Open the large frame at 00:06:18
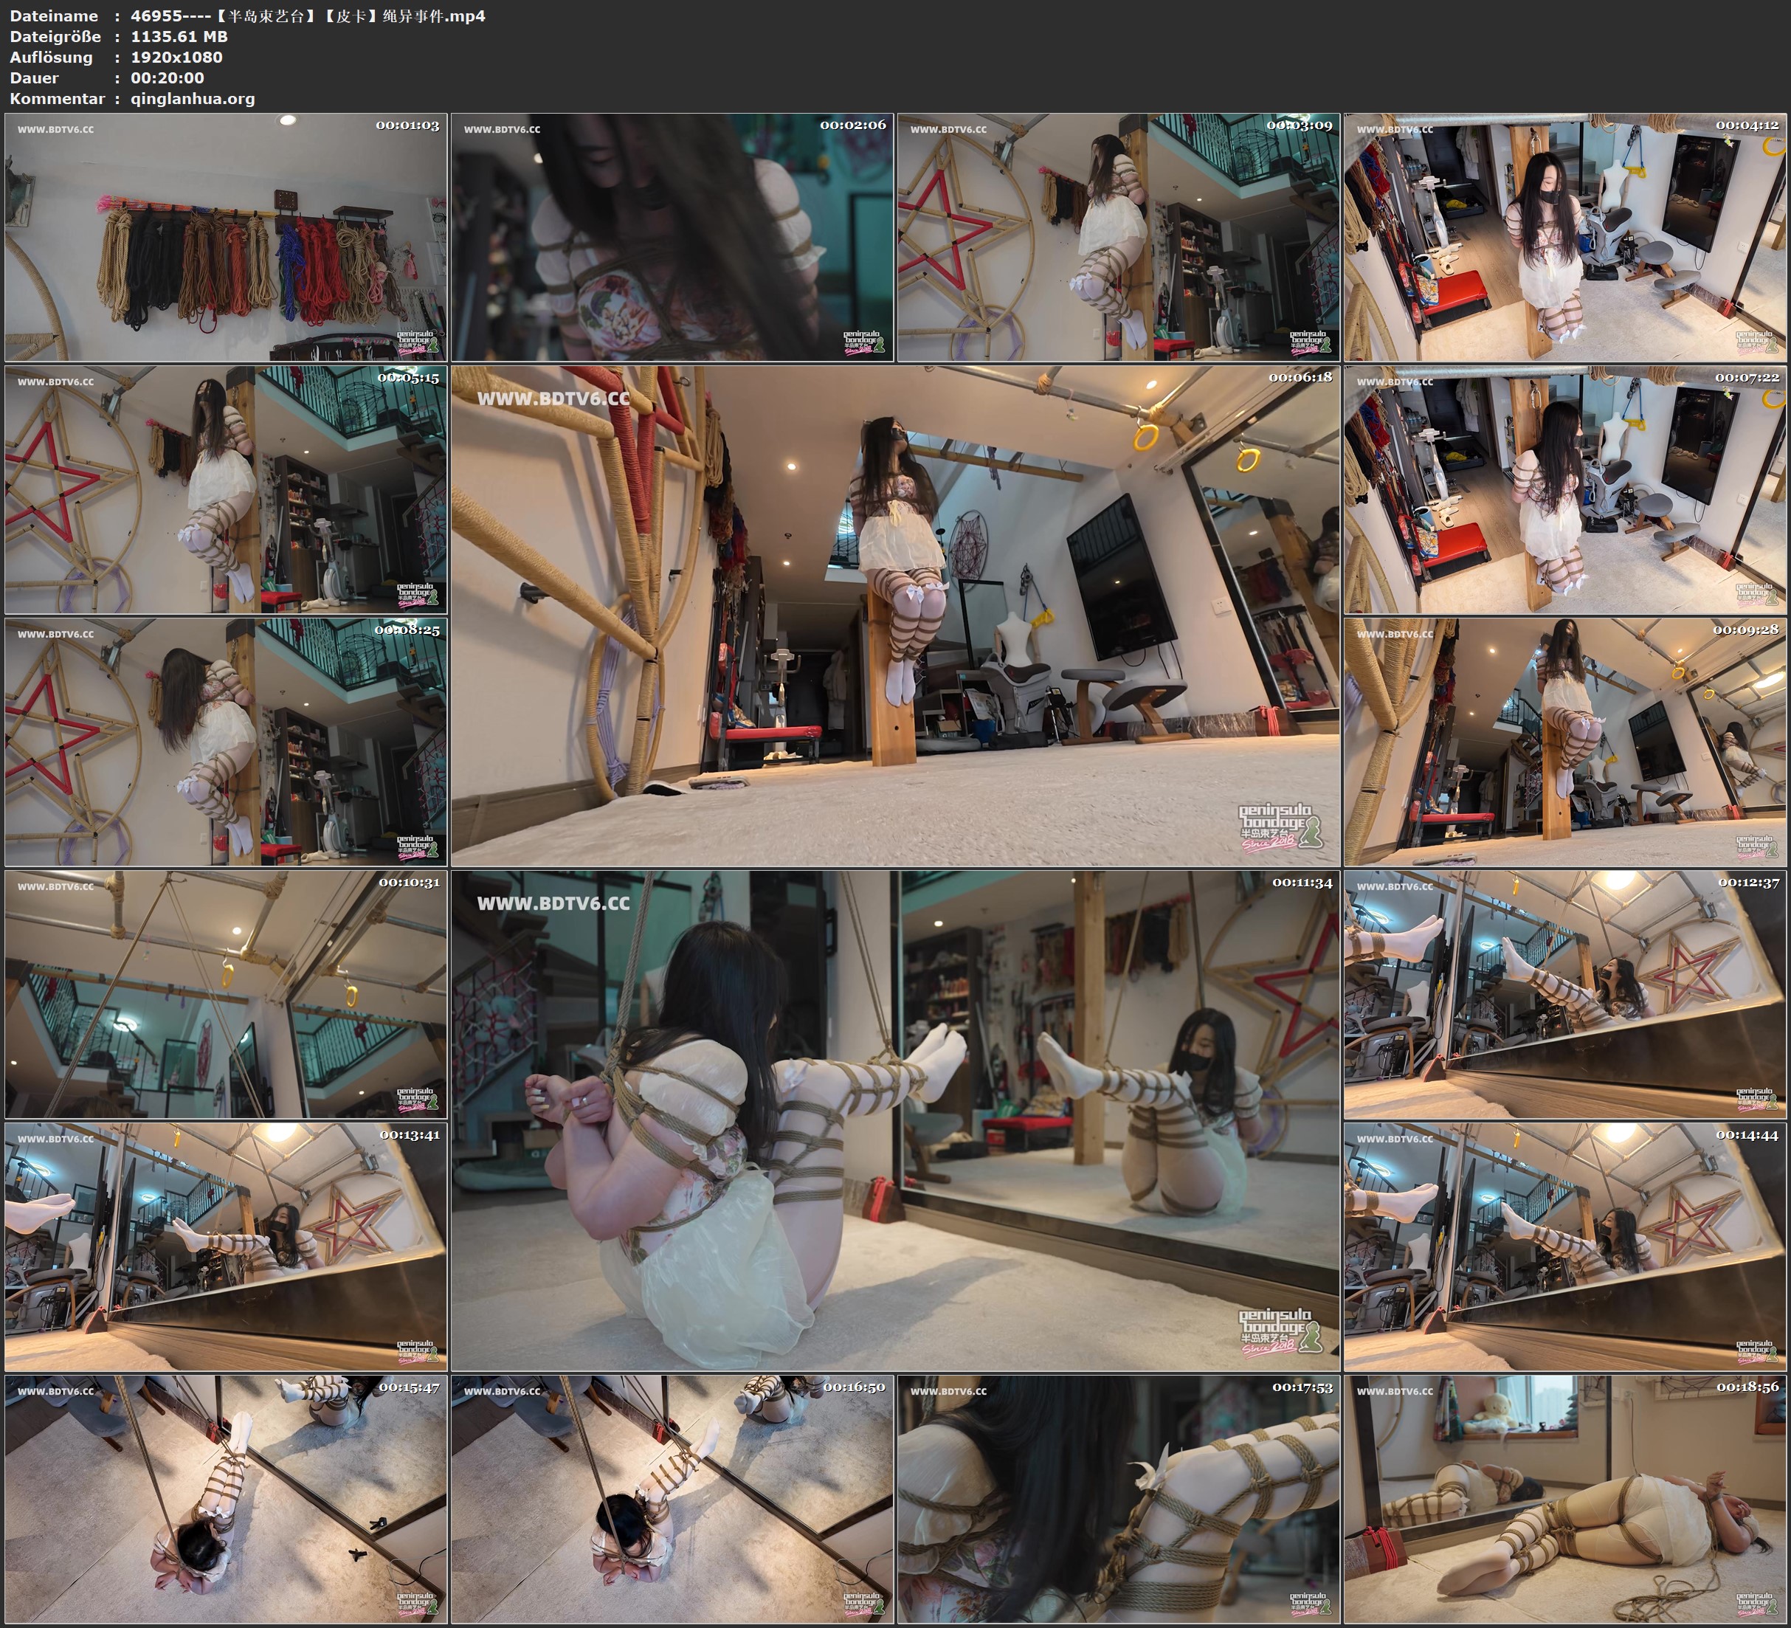The height and width of the screenshot is (1628, 1791). (x=894, y=615)
